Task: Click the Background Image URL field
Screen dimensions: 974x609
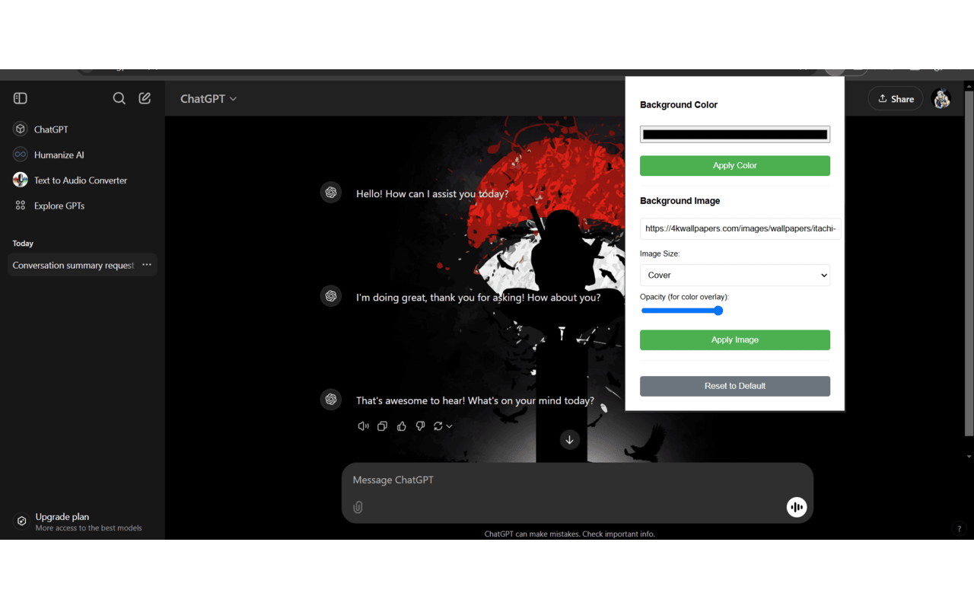Action: click(x=740, y=228)
